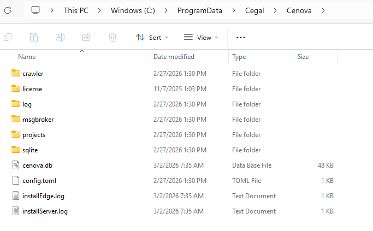The width and height of the screenshot is (373, 231).
Task: Click the TOML File type cell
Action: tap(246, 181)
